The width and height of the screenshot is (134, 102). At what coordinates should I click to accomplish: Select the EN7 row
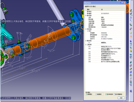[103, 60]
